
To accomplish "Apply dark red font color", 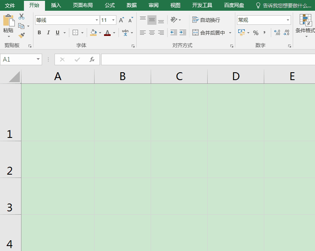I will click(107, 32).
